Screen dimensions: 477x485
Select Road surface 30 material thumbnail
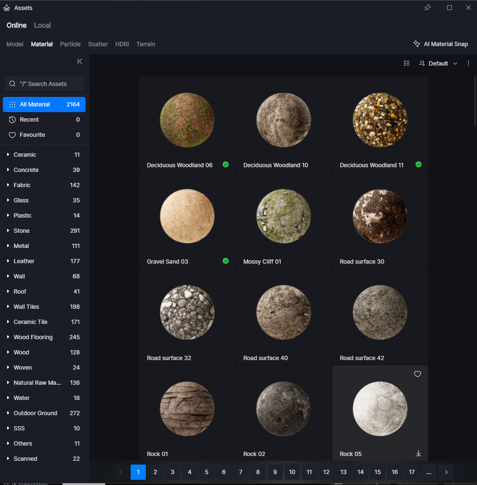pos(380,216)
